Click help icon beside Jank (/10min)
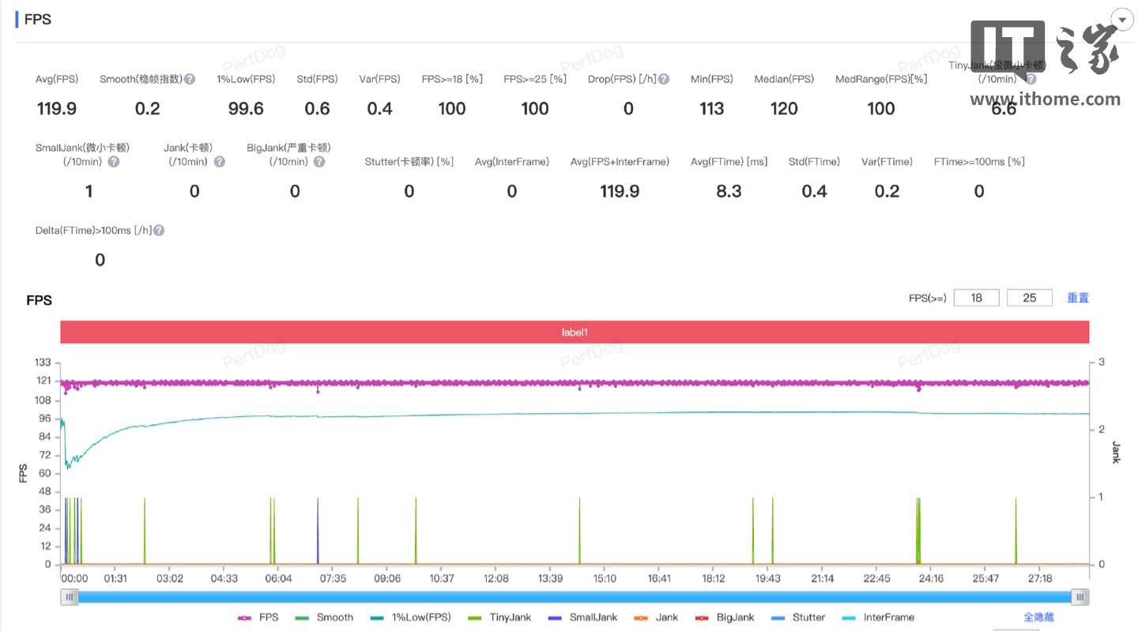 (x=220, y=162)
